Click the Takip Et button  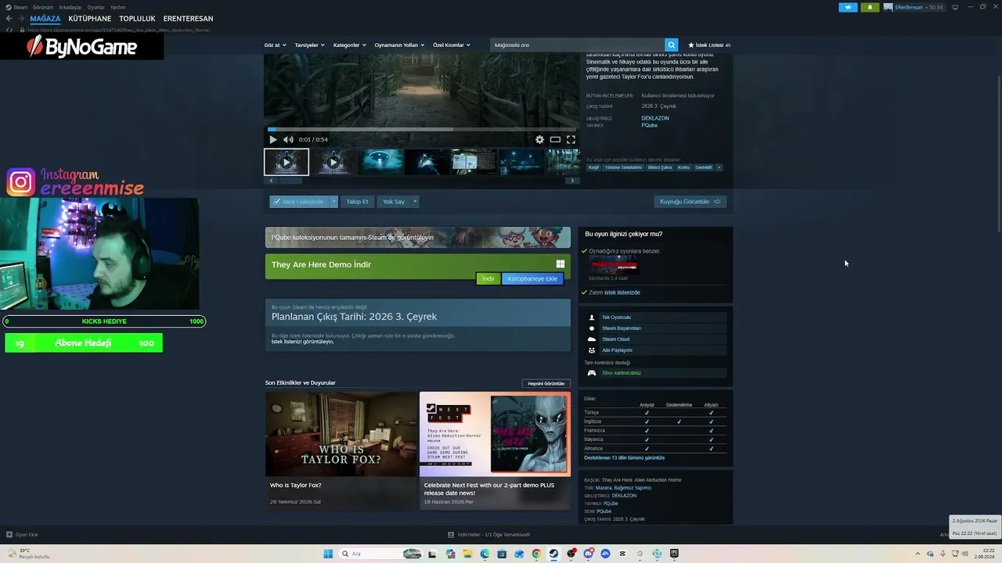click(x=357, y=202)
